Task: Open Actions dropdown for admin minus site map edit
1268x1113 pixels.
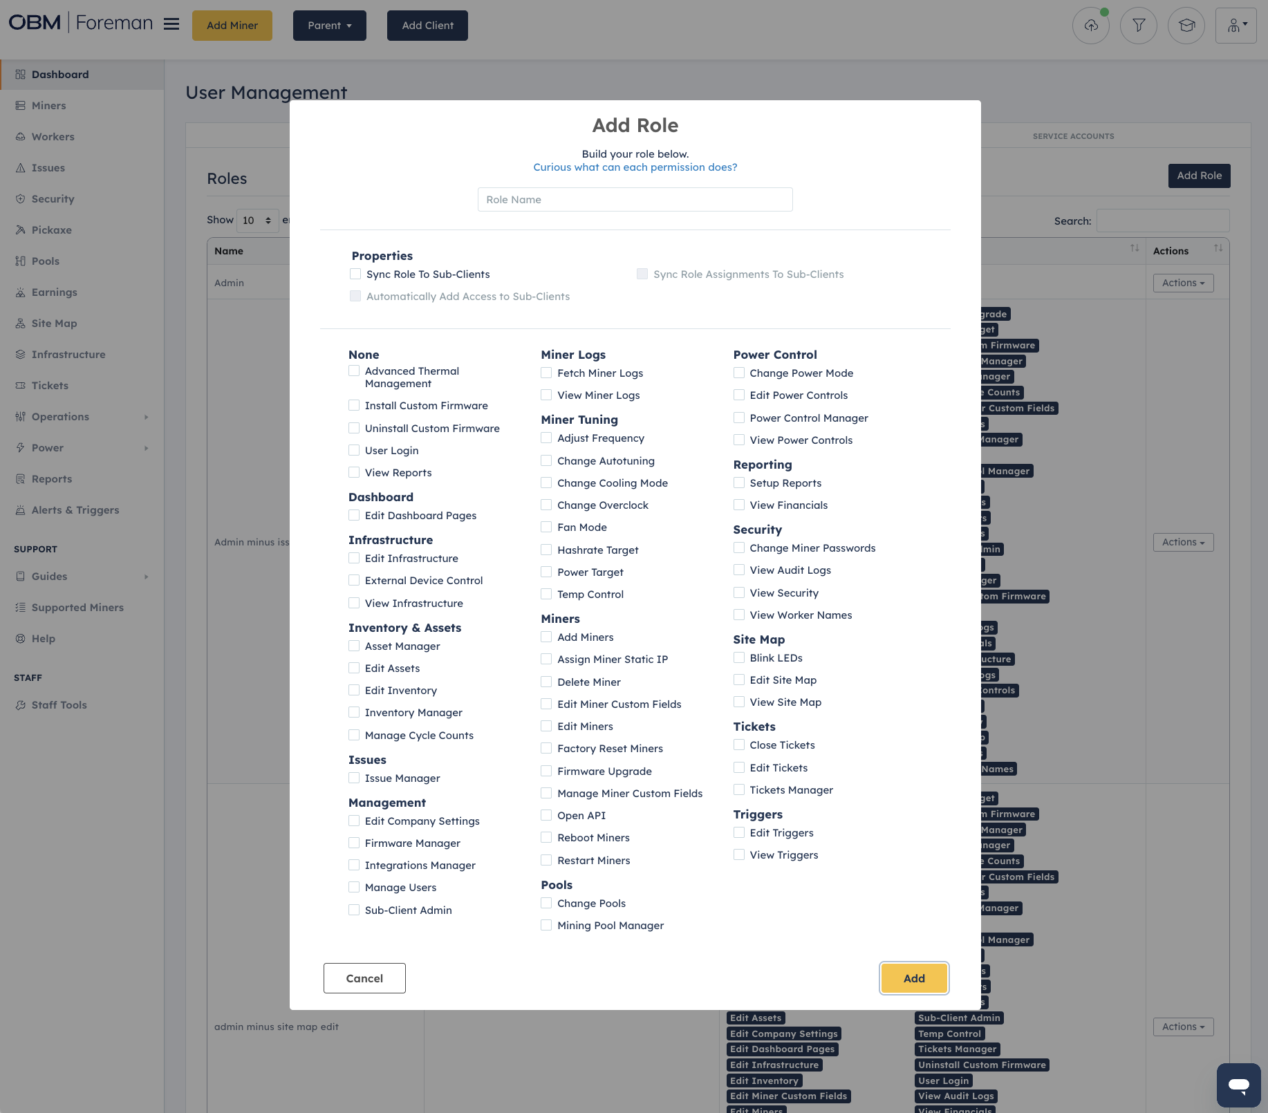Action: pos(1183,1027)
